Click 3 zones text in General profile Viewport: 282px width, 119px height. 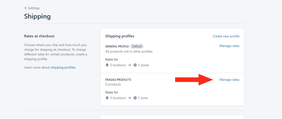coord(143,65)
